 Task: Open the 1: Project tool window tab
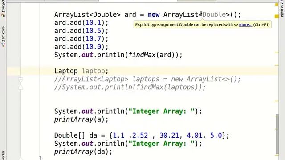tap(3, 8)
